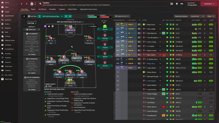Click the bar chart icon above the pitch
This screenshot has width=219, height=123.
point(49,26)
